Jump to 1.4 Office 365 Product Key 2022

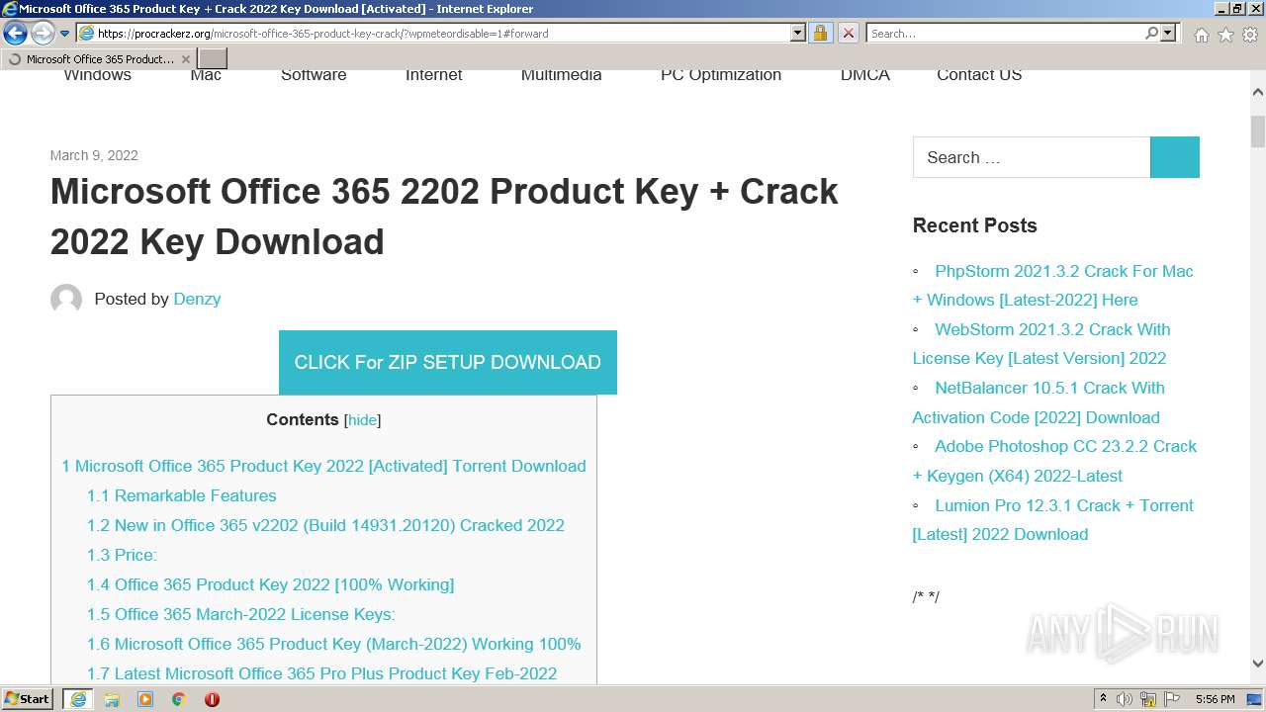[270, 584]
